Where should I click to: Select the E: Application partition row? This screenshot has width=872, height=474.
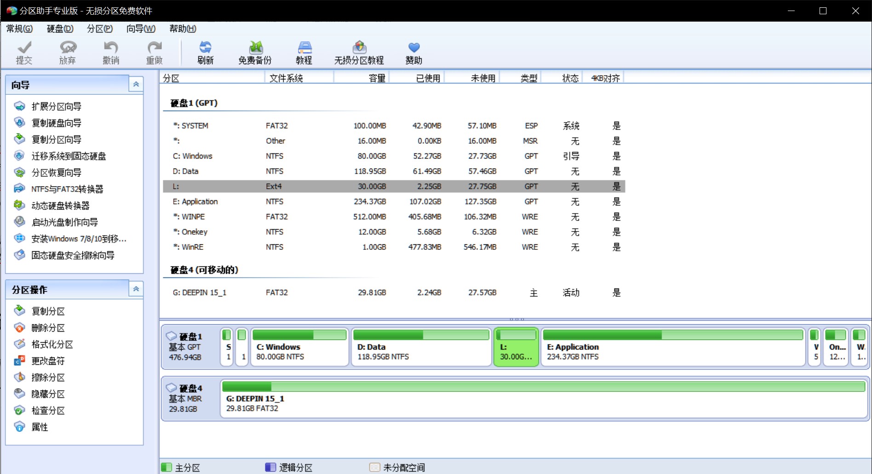[394, 202]
